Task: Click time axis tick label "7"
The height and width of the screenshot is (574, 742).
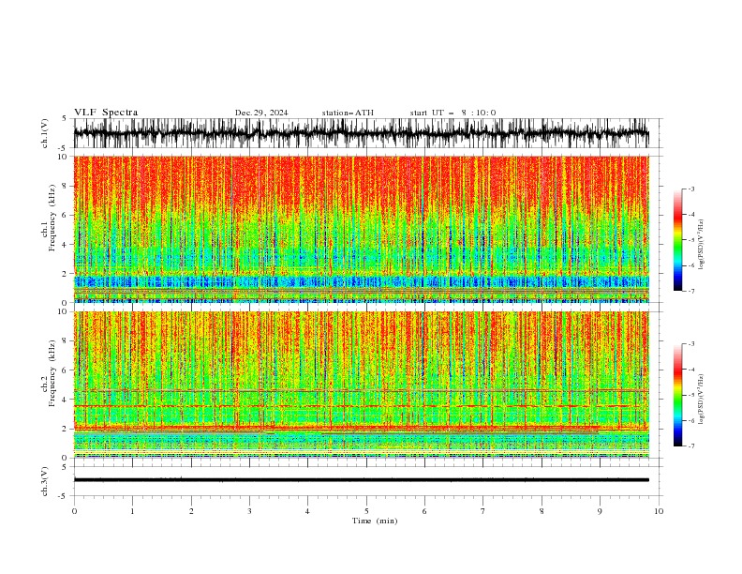Action: [x=483, y=511]
